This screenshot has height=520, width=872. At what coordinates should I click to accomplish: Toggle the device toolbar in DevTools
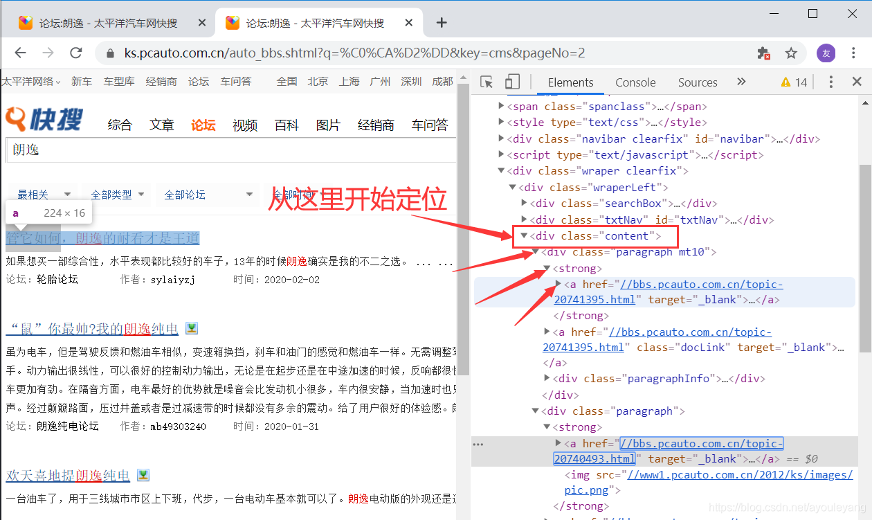click(512, 82)
